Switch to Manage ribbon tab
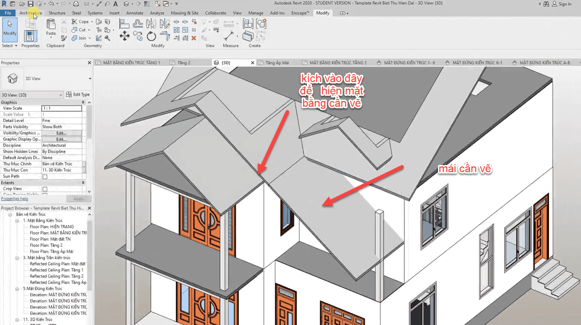This screenshot has height=325, width=581. (256, 13)
